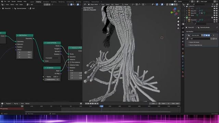This screenshot has width=219, height=123.
Task: Collapse the Sim collection in outliner
Action: coord(185,17)
